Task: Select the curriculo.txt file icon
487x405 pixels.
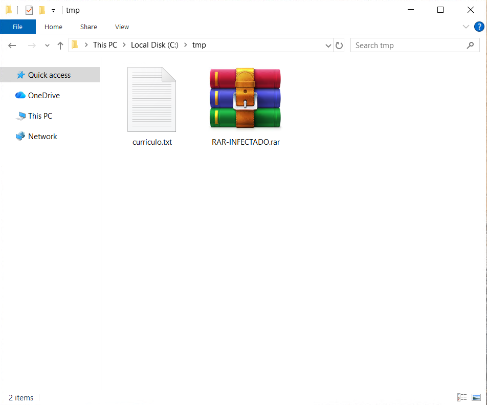Action: click(x=151, y=99)
